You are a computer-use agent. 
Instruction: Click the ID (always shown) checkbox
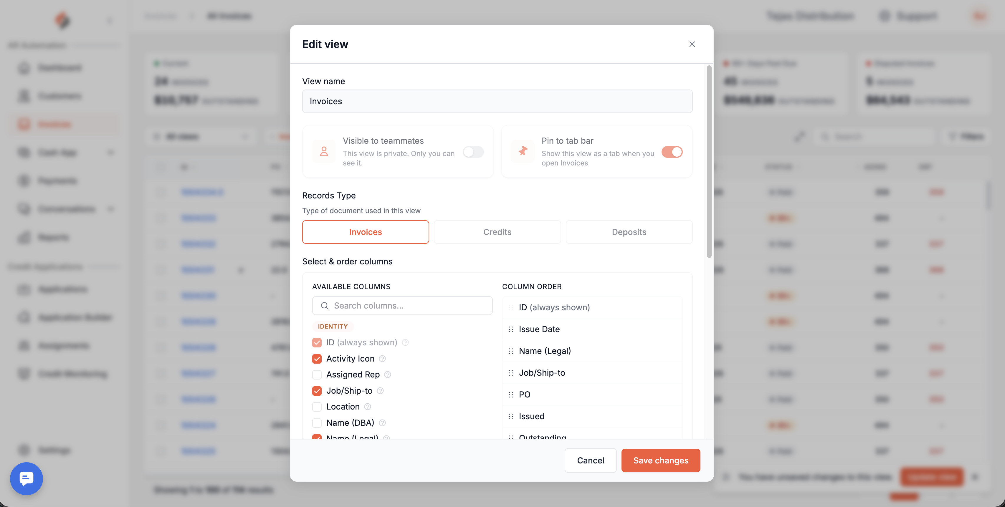[317, 342]
